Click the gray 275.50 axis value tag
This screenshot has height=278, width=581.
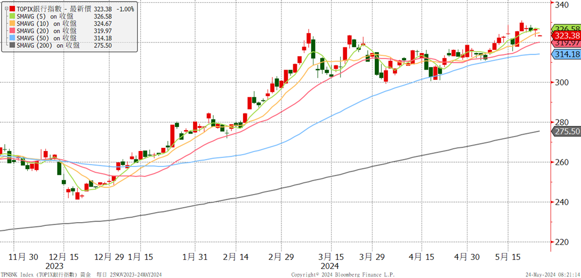pos(566,131)
